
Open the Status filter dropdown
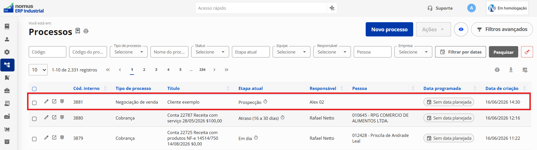pyautogui.click(x=210, y=52)
